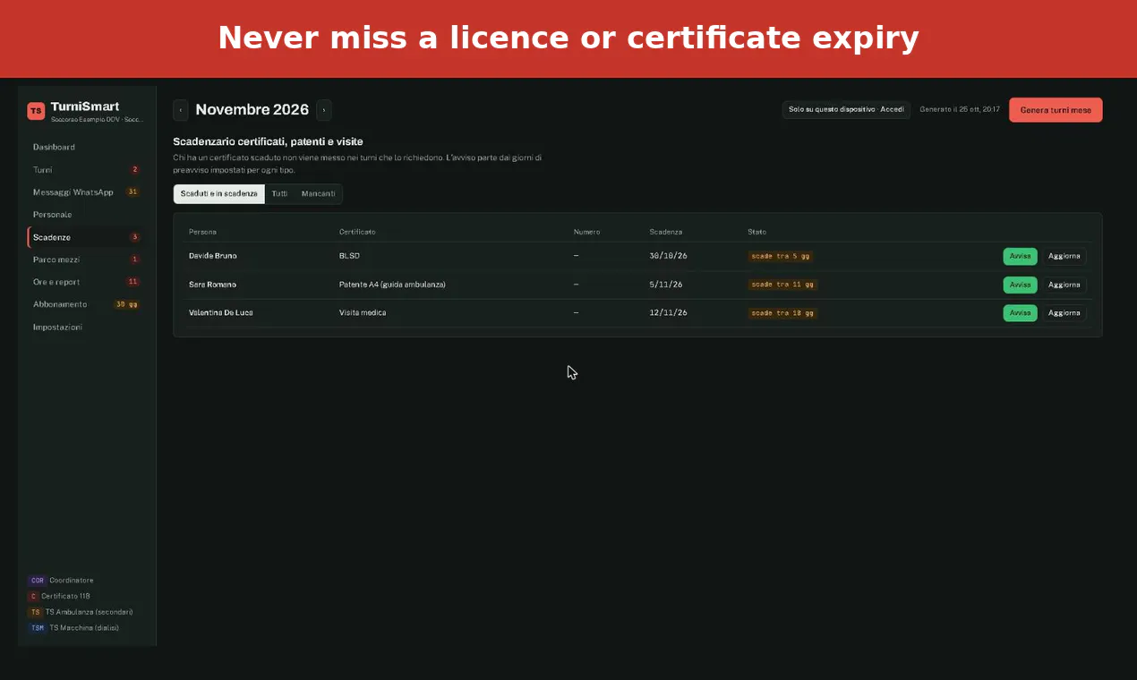This screenshot has height=680, width=1137.
Task: Click the expiry date '5/11/26'
Action: [666, 285]
